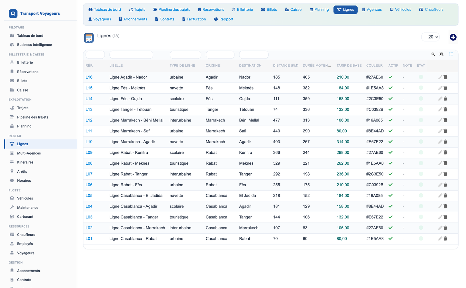Go to Carburant in the sidebar

pos(25,217)
